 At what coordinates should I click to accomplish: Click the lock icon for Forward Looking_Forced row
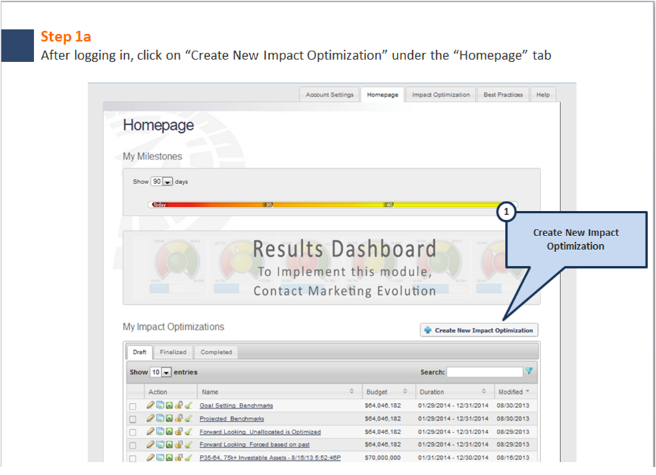[179, 445]
